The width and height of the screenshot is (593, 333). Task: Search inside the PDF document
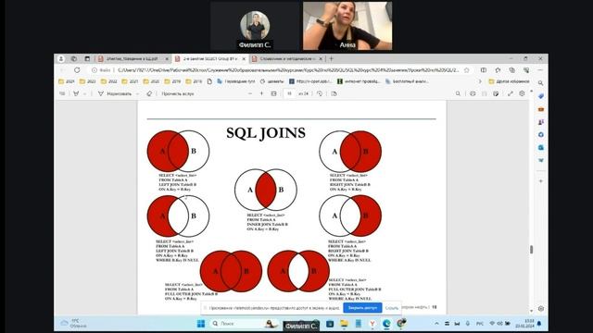[458, 93]
